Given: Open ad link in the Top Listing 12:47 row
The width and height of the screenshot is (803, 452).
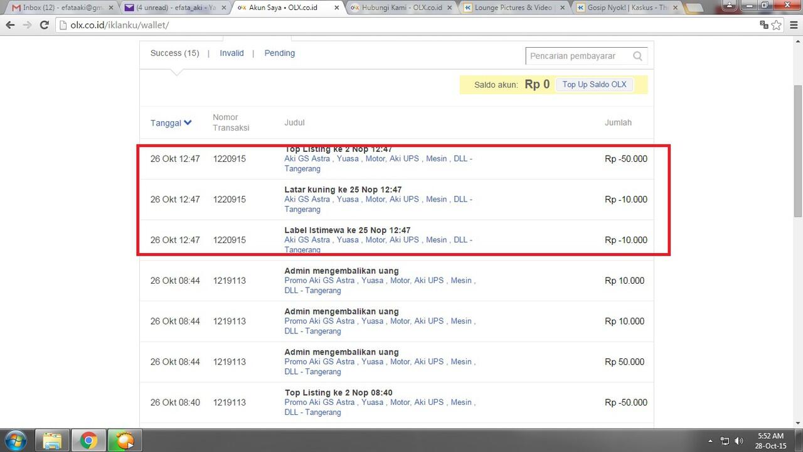Looking at the screenshot, I should (x=378, y=164).
